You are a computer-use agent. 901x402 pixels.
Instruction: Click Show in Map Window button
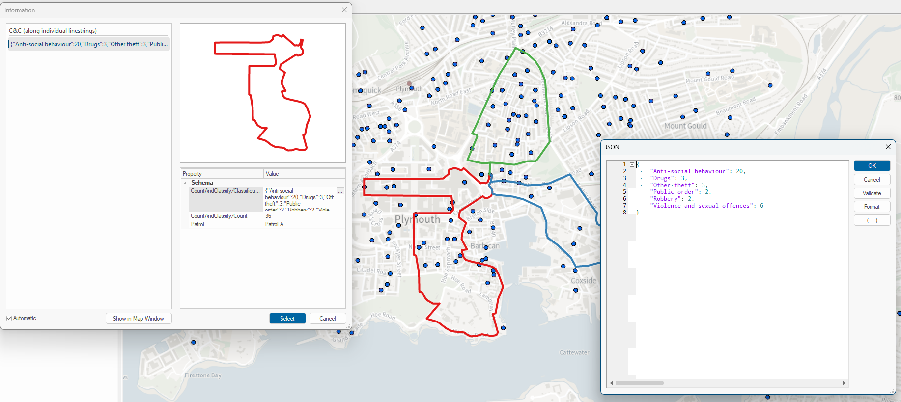pyautogui.click(x=139, y=319)
